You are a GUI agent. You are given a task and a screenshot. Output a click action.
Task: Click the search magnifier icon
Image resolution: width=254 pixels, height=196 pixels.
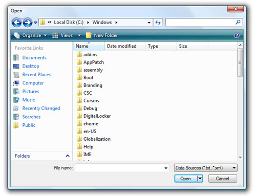tap(238, 22)
